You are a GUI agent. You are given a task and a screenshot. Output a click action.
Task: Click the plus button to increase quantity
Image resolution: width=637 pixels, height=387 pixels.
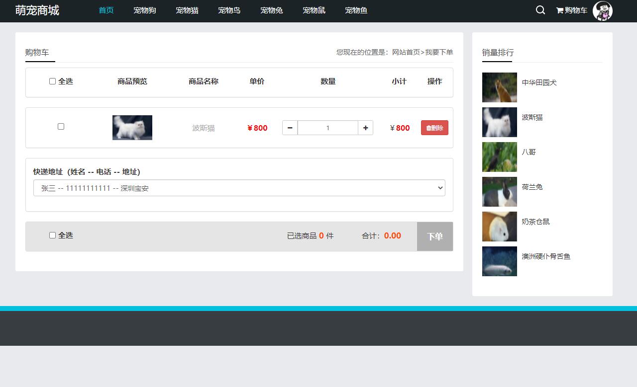point(365,128)
